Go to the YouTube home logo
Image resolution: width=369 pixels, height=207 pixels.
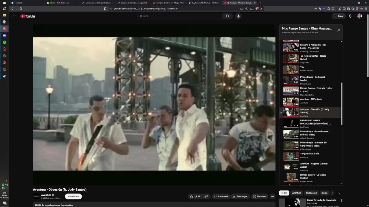pyautogui.click(x=28, y=16)
